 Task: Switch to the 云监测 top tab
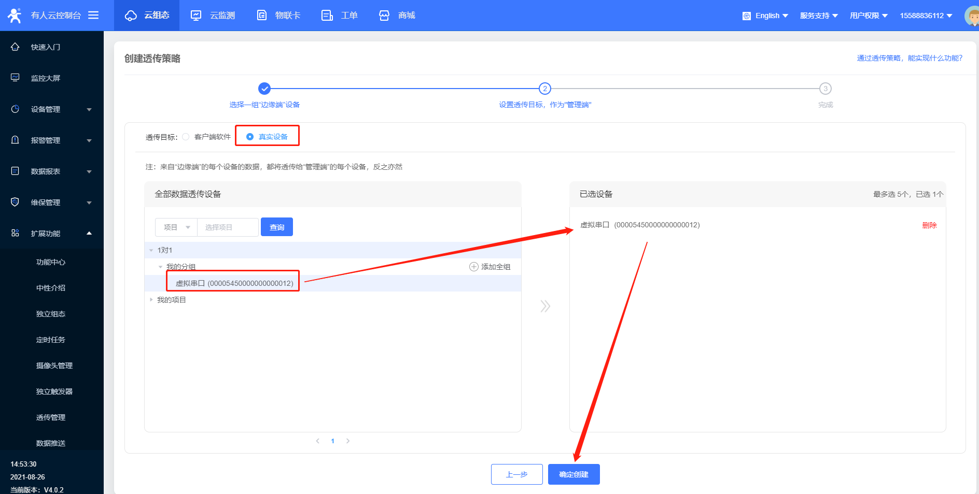pos(213,16)
